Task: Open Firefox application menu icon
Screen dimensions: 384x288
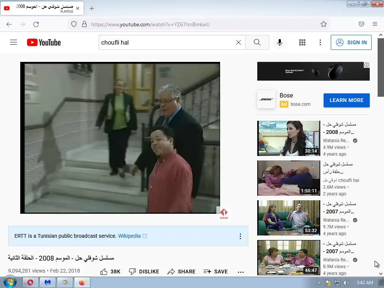Action: point(375,24)
